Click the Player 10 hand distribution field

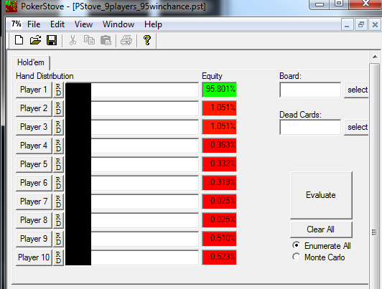132,257
